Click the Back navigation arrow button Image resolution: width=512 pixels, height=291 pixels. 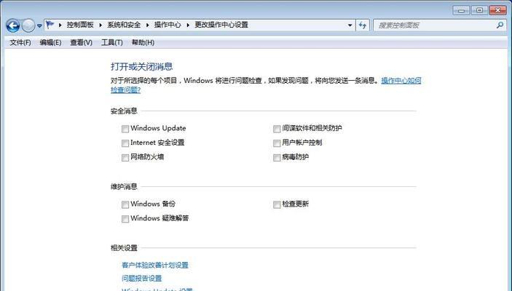coord(12,25)
